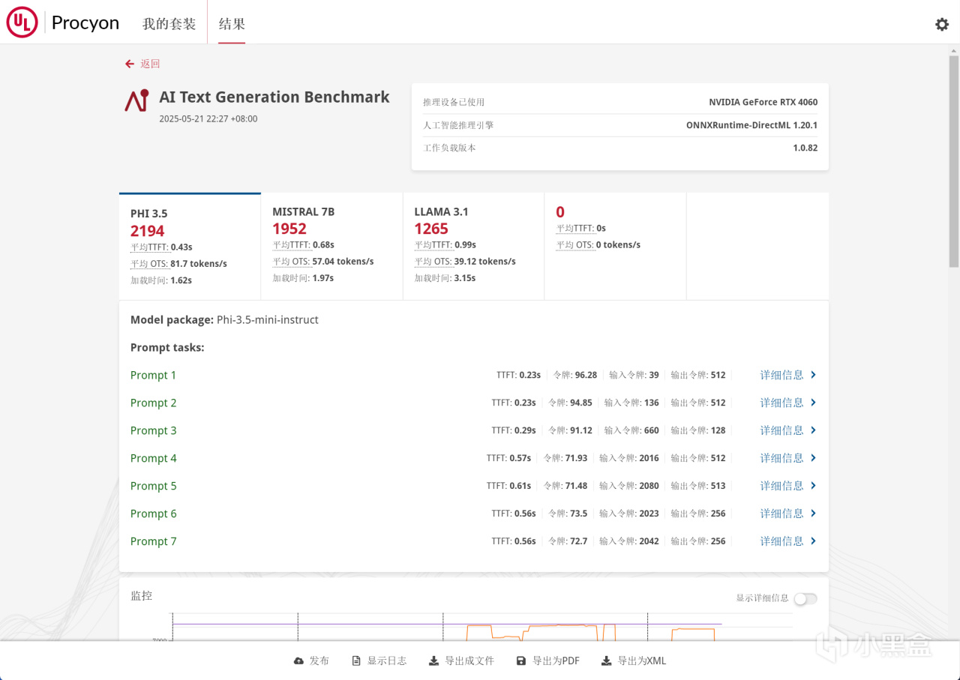The width and height of the screenshot is (960, 680).
Task: Click the Prompt 3 title
Action: pos(153,430)
